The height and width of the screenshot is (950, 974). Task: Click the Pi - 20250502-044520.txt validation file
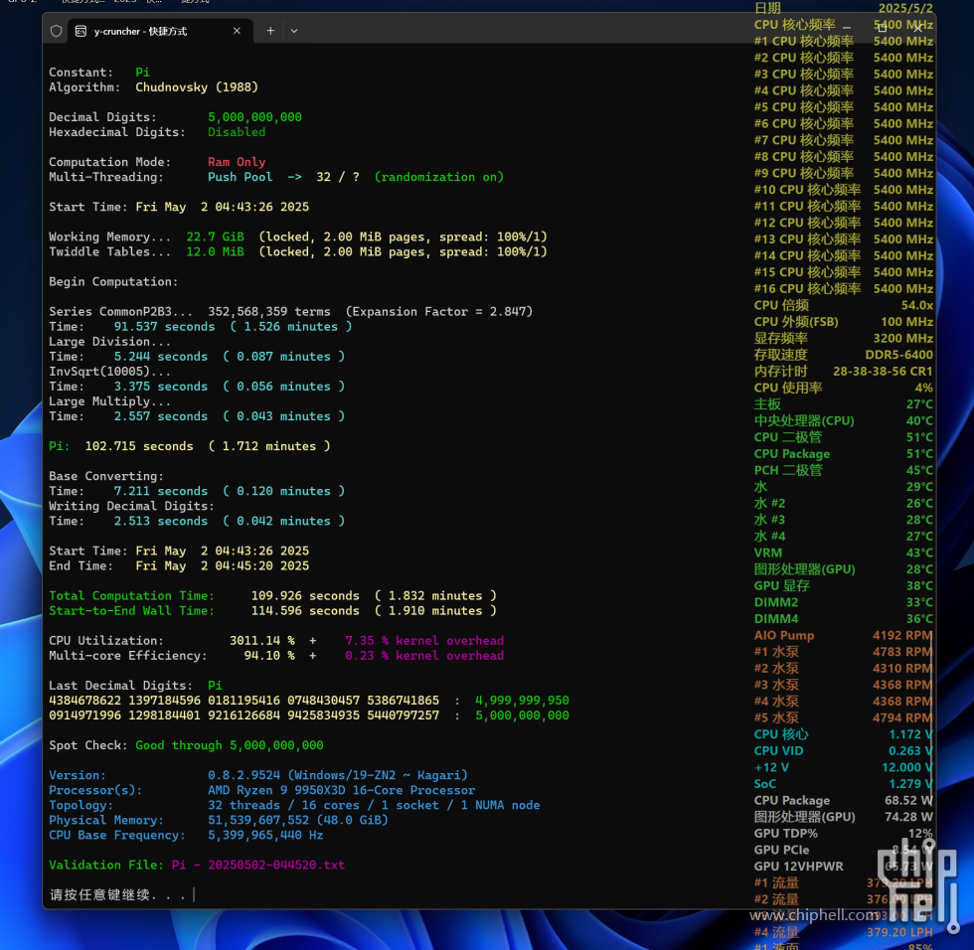click(257, 865)
